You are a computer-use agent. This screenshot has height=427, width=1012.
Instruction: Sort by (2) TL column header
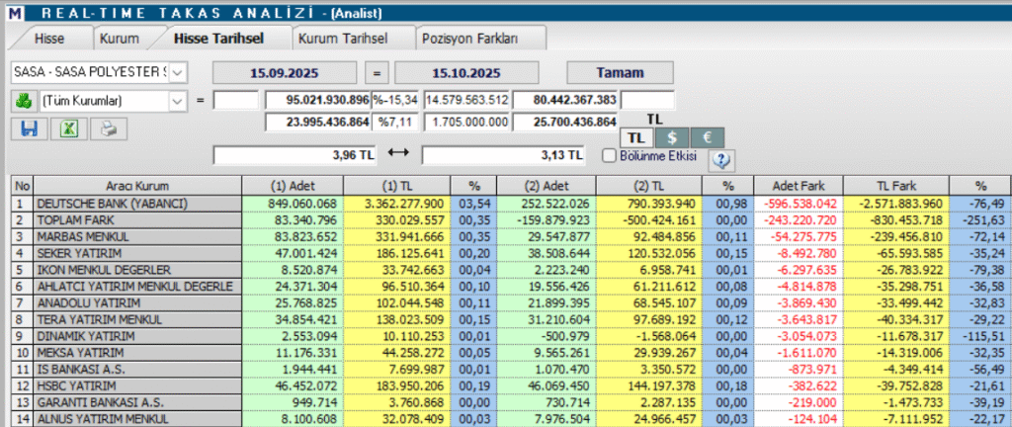[x=650, y=186]
